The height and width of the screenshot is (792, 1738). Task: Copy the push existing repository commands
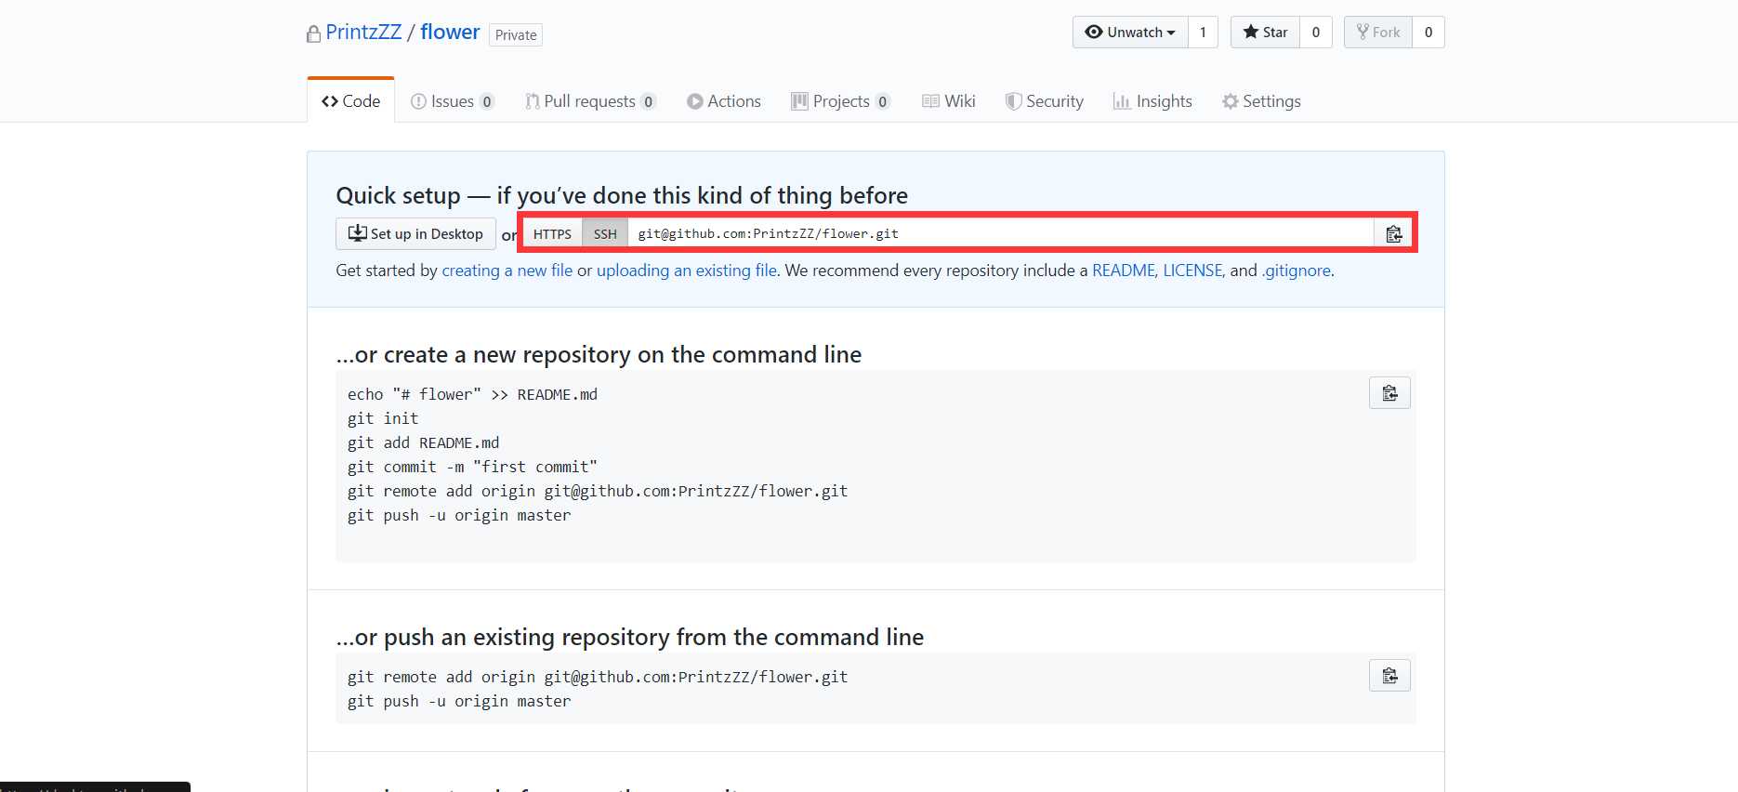pos(1389,676)
